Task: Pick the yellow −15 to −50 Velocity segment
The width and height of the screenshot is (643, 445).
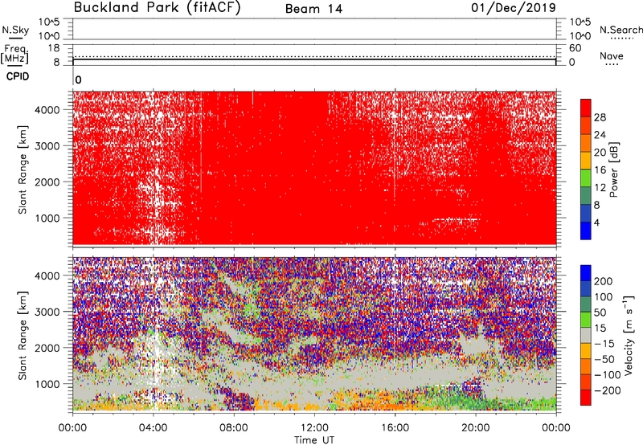Action: [586, 351]
